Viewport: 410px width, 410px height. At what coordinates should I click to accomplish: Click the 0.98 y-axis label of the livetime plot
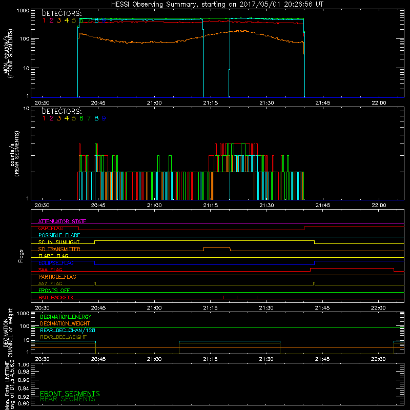(x=24, y=371)
